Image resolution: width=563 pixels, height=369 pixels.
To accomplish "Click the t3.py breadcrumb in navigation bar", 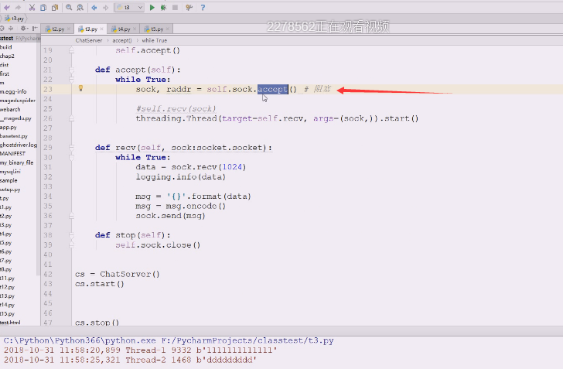I will click(x=15, y=19).
